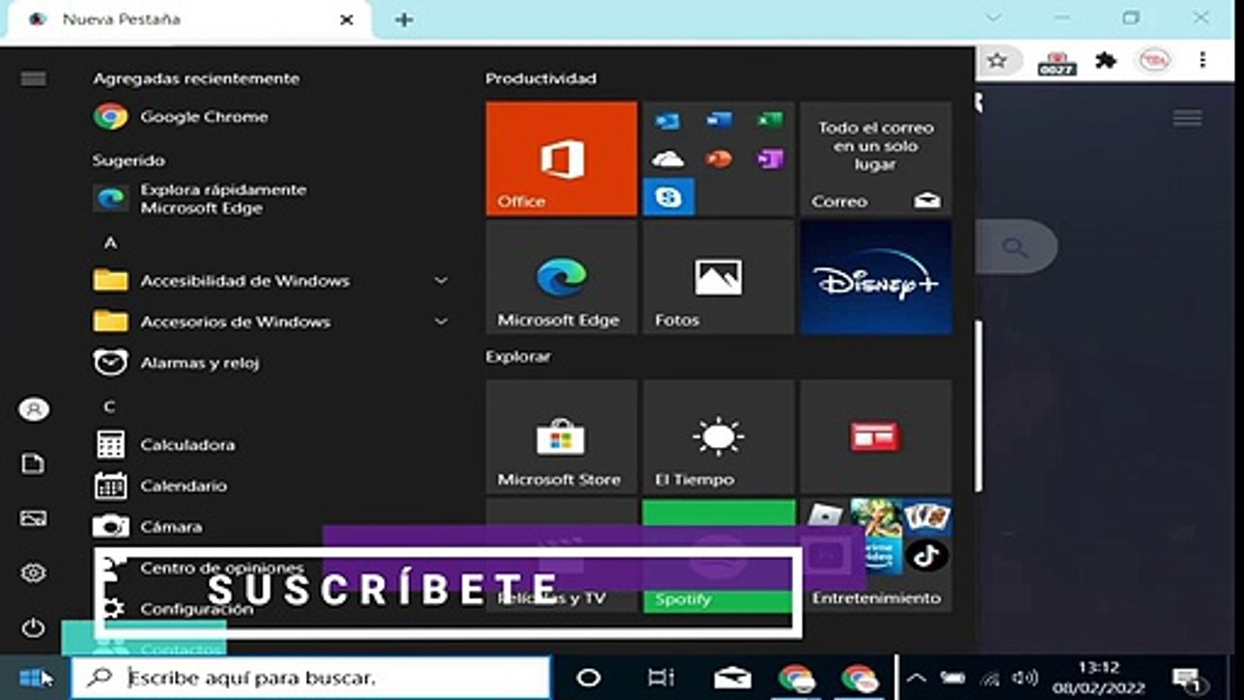The image size is (1244, 700).
Task: Click the Start menu tiles scrollbar
Action: [x=979, y=406]
